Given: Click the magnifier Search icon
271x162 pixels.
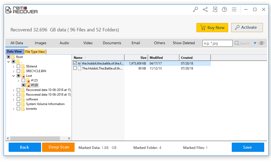Looking at the screenshot, I should click(x=237, y=43).
